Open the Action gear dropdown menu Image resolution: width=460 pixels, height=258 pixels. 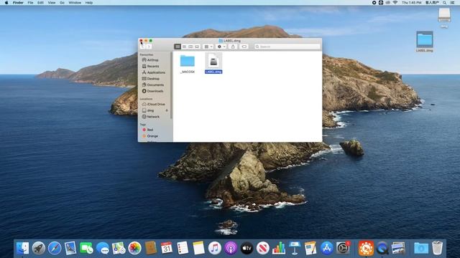pyautogui.click(x=221, y=47)
